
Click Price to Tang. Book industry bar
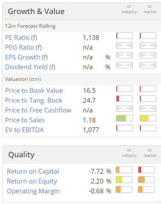tap(124, 99)
